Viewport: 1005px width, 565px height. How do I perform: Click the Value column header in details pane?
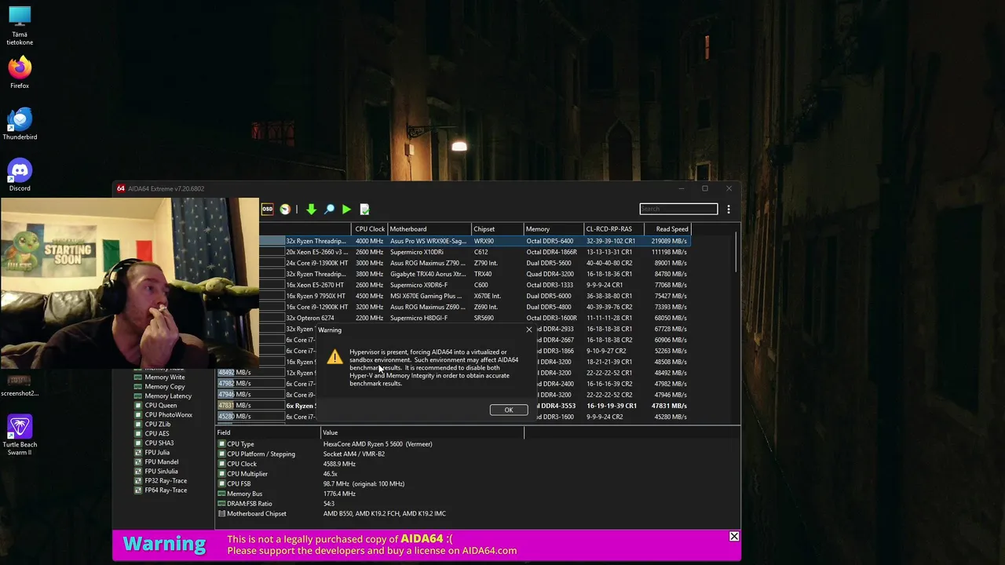pyautogui.click(x=422, y=433)
